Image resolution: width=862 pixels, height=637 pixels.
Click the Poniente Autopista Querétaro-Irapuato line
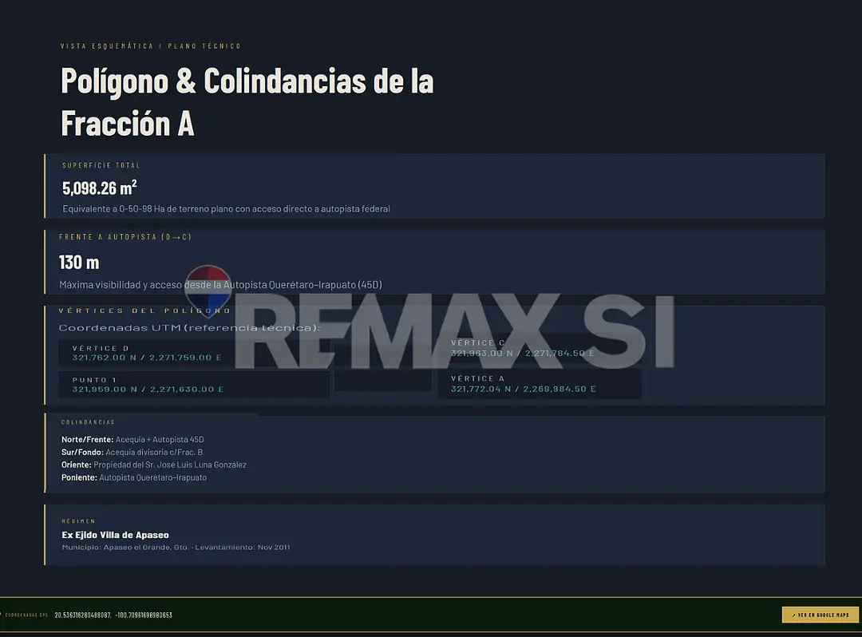[x=134, y=477]
